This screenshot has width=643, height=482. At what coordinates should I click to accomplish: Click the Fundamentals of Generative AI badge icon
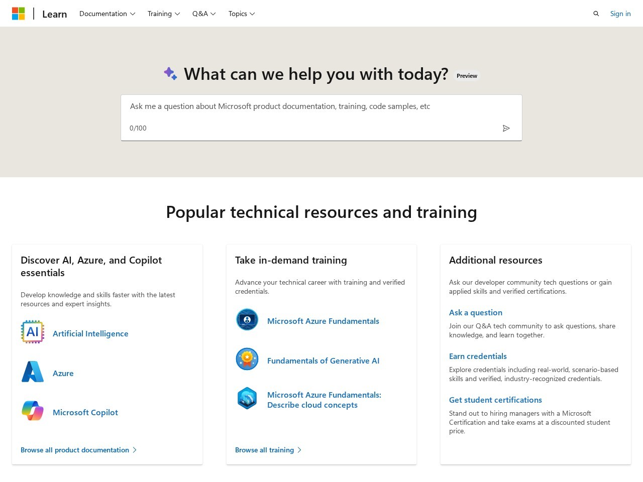coord(247,359)
